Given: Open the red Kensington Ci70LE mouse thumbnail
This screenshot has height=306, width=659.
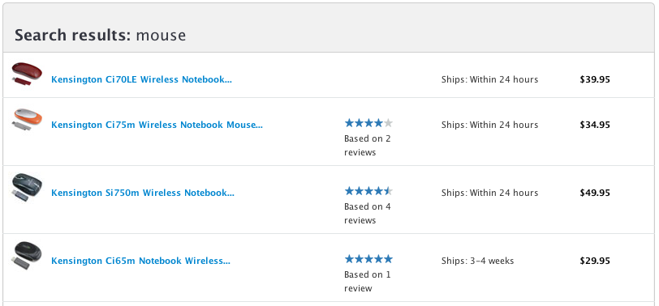Looking at the screenshot, I should (27, 74).
